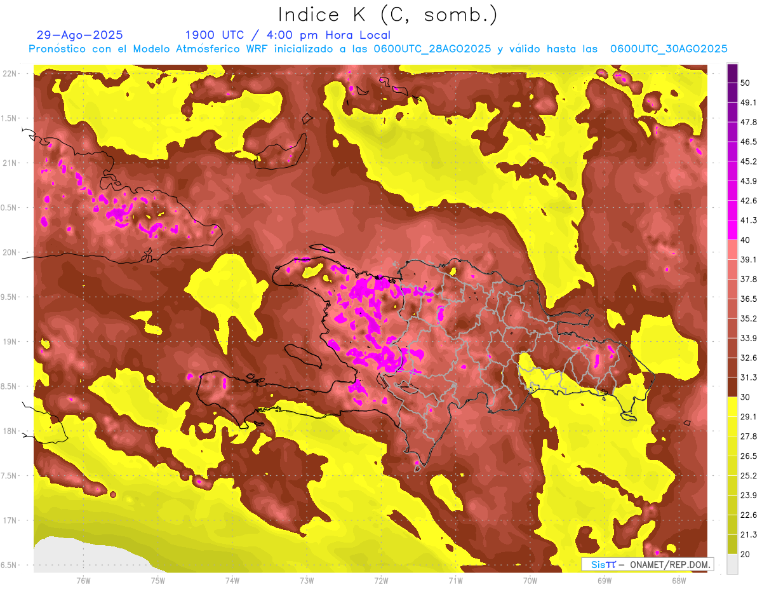The width and height of the screenshot is (762, 589).
Task: Click the "22N" latitude label
Action: (11, 73)
